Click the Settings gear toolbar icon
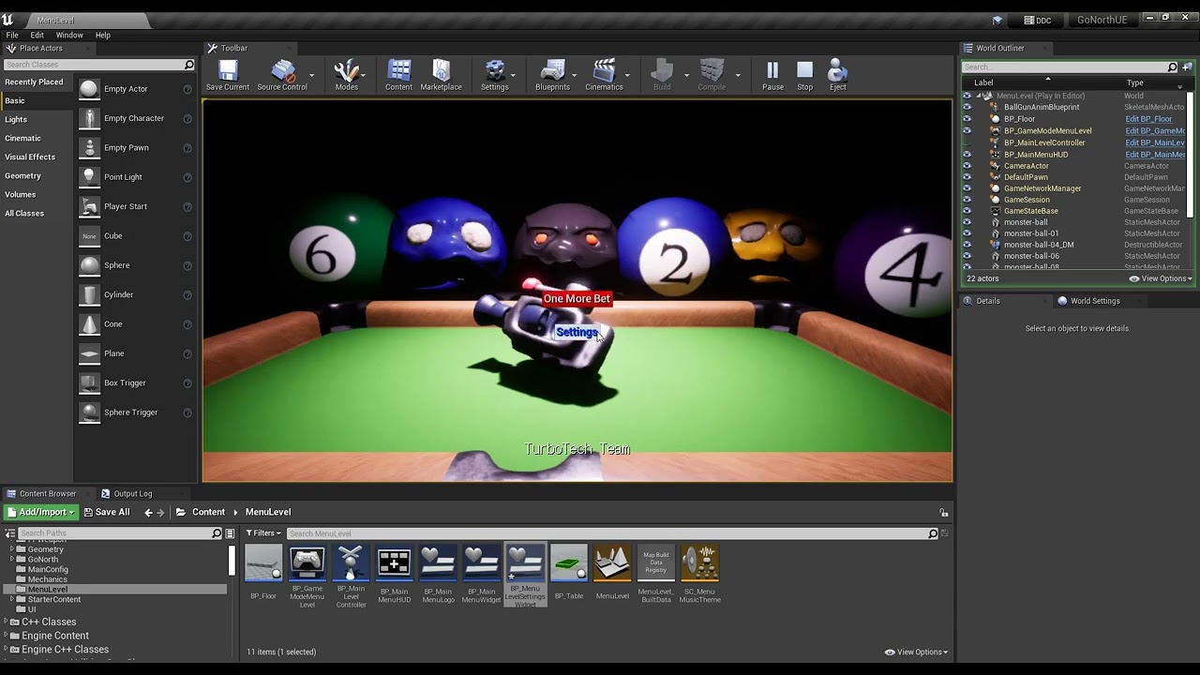Screen dimensions: 1200x675 coord(494,71)
